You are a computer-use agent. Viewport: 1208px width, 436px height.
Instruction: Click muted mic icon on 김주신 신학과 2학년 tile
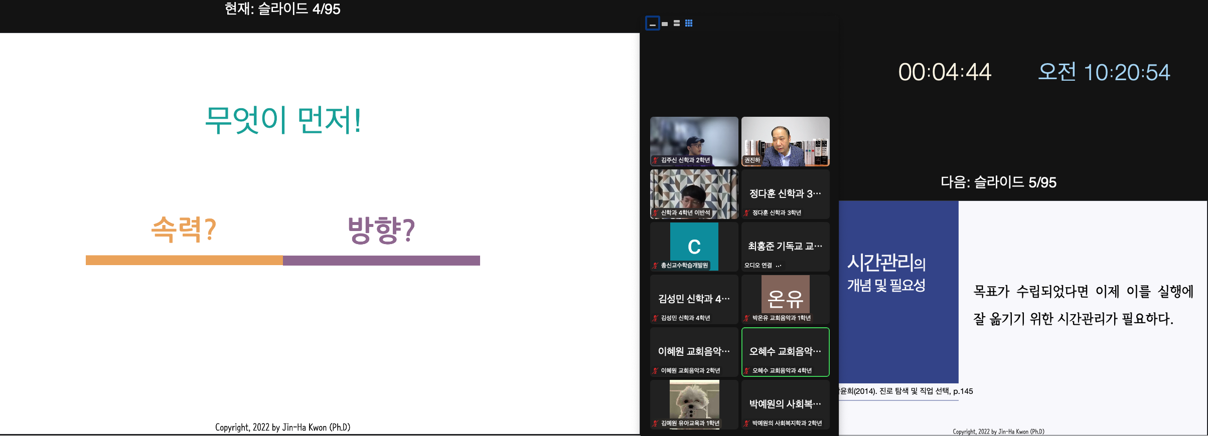tap(655, 160)
